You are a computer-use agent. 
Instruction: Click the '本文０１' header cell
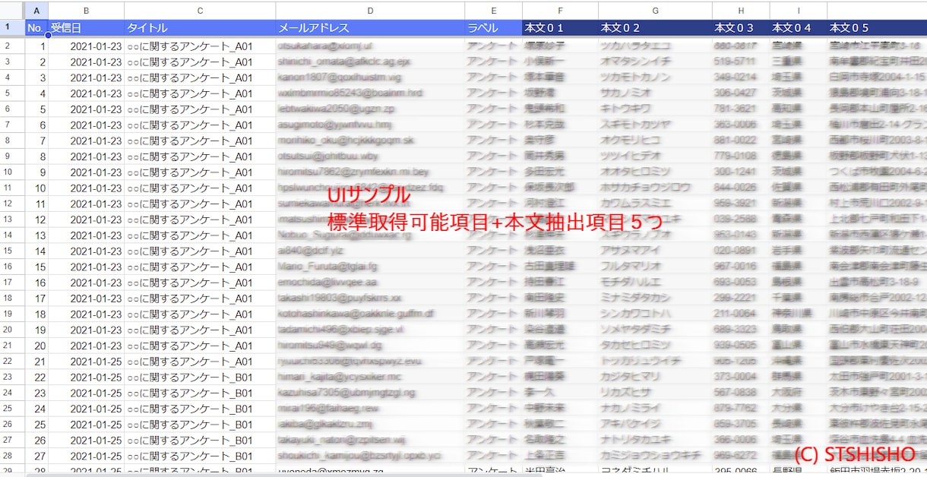pos(560,27)
